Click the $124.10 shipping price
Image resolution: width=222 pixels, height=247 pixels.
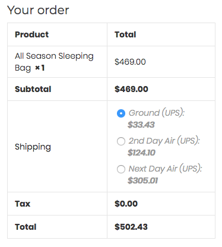click(141, 153)
